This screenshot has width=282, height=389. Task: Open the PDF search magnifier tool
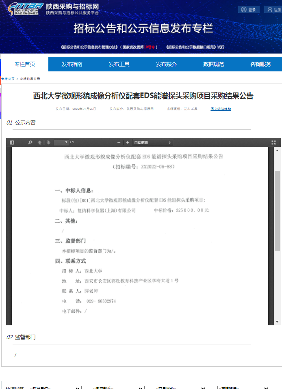pos(30,142)
